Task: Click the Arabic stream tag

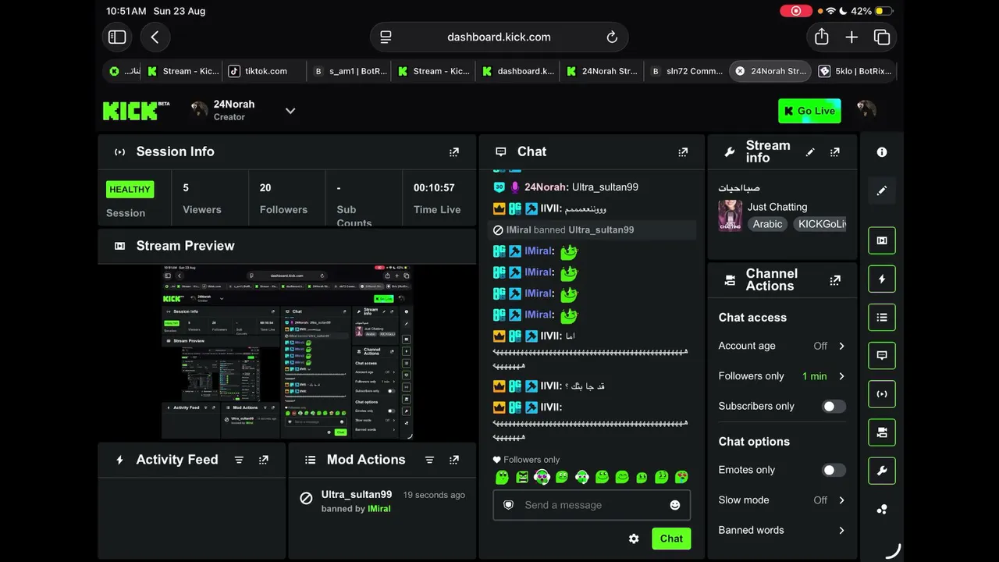Action: 767,224
